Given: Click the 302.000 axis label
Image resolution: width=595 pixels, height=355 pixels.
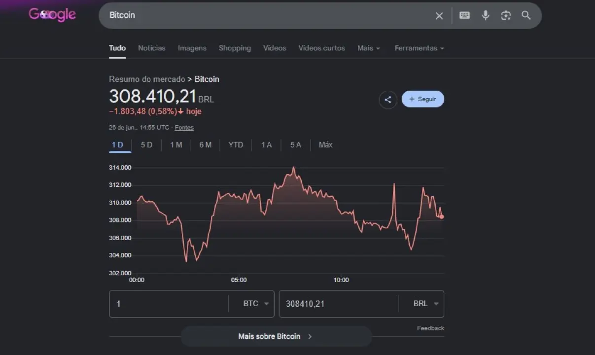Looking at the screenshot, I should coord(120,273).
